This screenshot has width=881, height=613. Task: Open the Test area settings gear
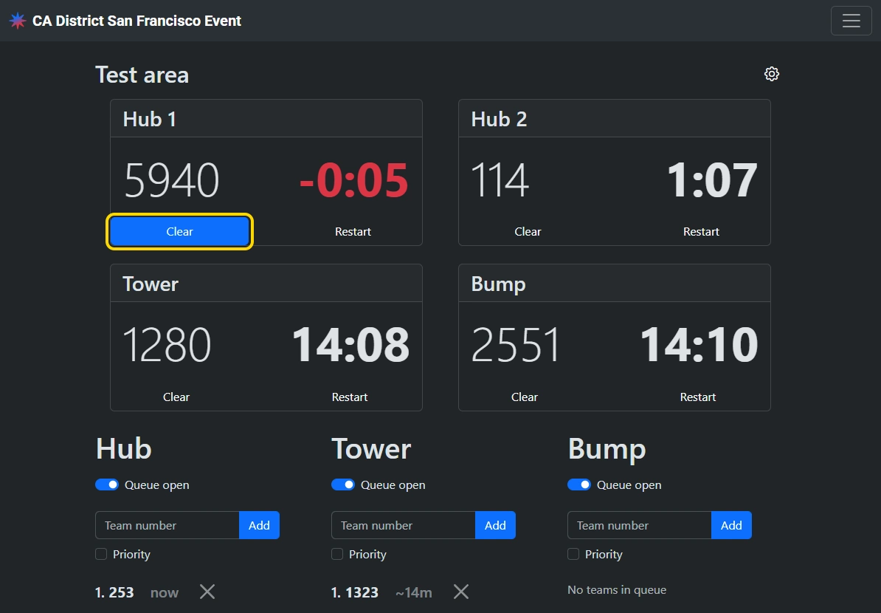pos(772,74)
